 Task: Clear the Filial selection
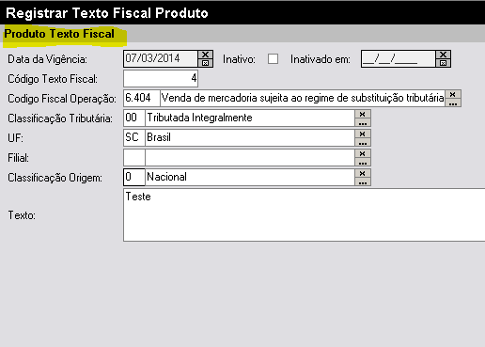coord(363,153)
